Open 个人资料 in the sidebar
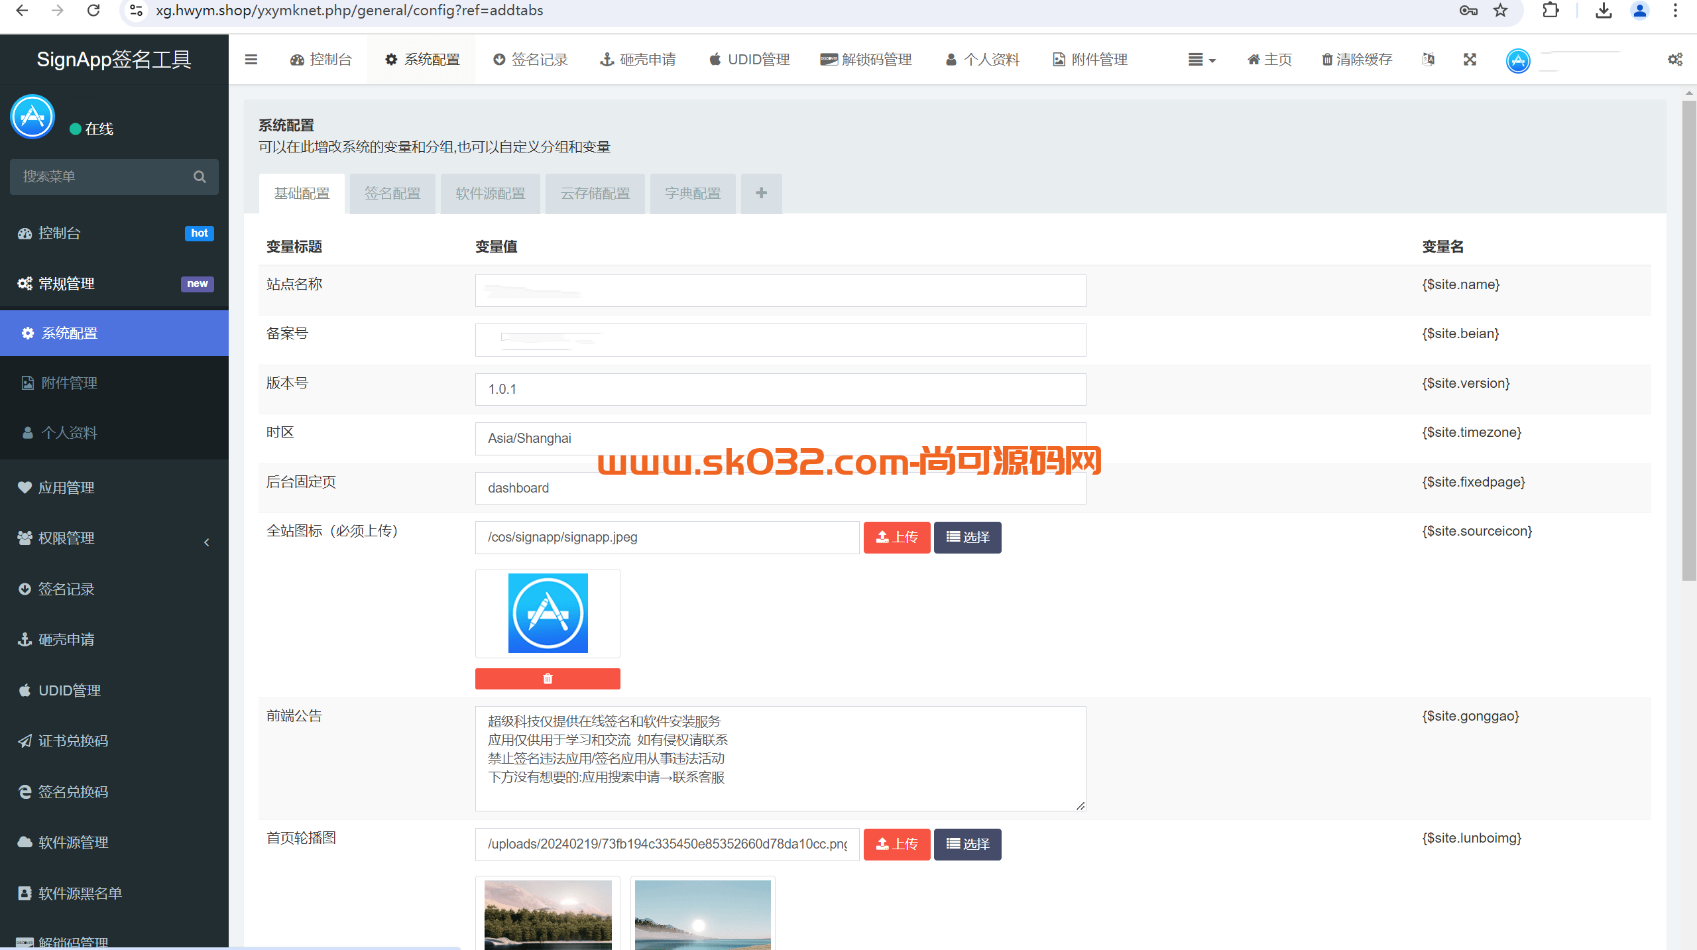 [114, 432]
